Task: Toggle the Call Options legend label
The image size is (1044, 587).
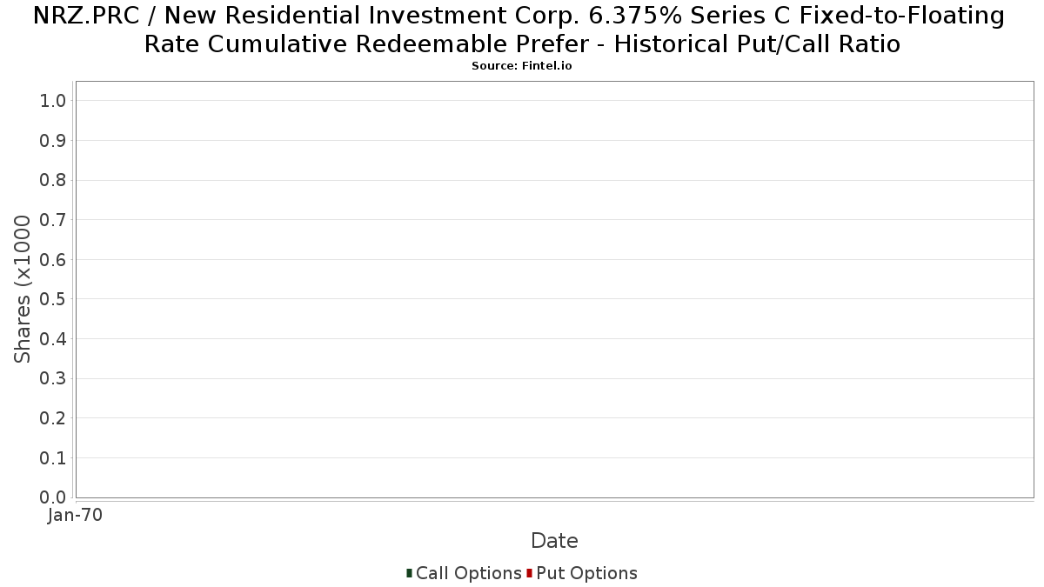Action: [468, 573]
